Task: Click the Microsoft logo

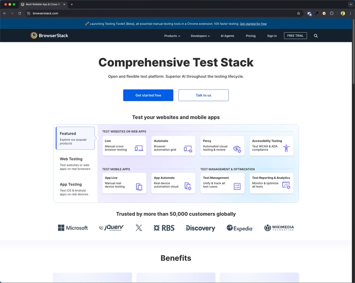Action: [x=73, y=228]
